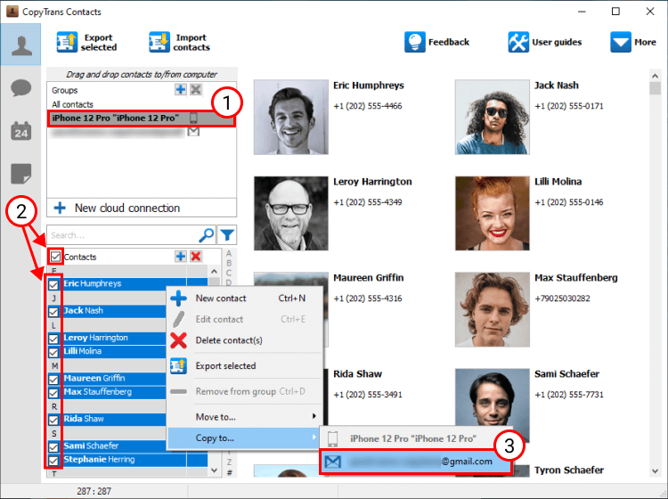Click the Export selected toolbar button
668x499 pixels.
(x=87, y=42)
